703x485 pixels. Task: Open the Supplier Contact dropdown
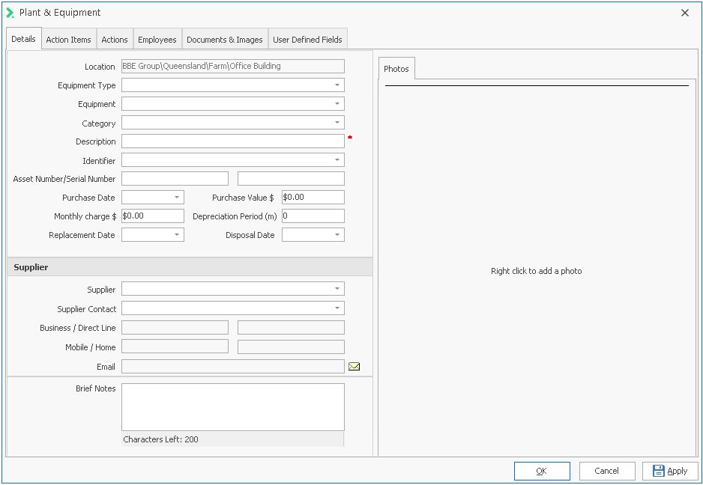337,308
